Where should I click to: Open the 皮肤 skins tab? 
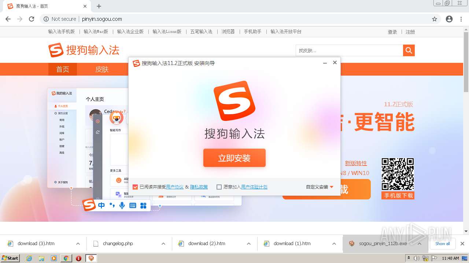click(x=102, y=69)
